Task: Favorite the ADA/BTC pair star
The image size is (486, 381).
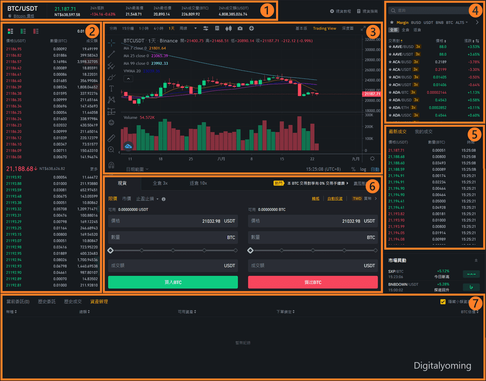Action: pos(390,92)
